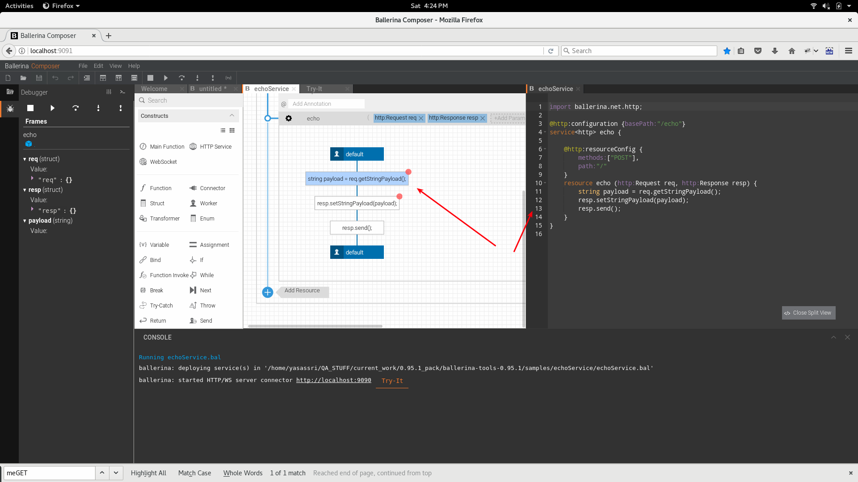Open debugger settings sliders icon

[109, 92]
